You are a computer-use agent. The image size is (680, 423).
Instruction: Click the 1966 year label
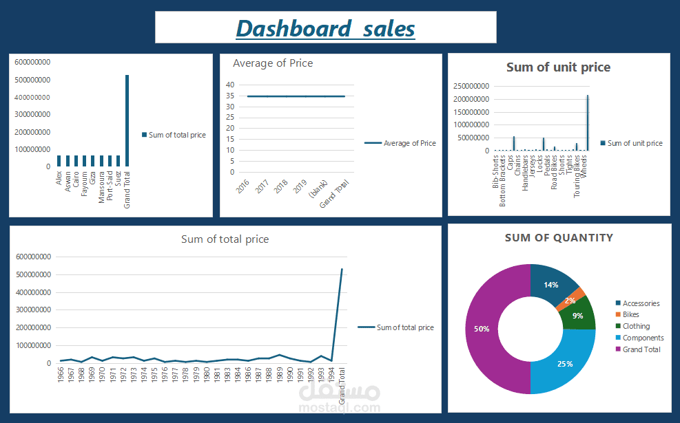61,374
